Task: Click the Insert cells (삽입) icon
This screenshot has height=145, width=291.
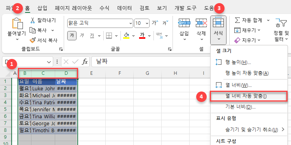Action: point(184,23)
